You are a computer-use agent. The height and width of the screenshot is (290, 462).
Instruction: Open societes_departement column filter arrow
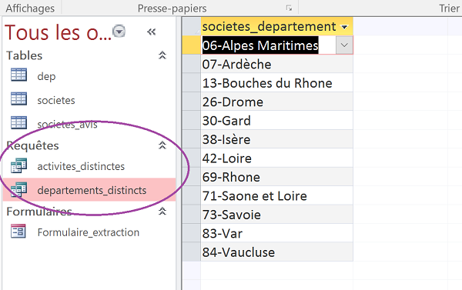tap(344, 27)
